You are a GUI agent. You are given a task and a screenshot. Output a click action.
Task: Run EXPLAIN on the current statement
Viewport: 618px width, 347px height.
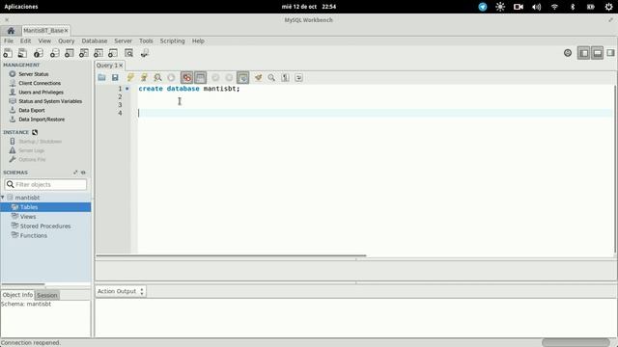(157, 77)
